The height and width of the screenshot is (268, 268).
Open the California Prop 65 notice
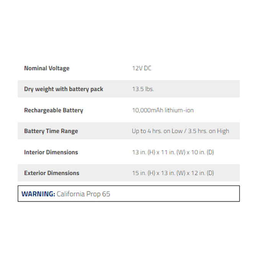pos(83,194)
